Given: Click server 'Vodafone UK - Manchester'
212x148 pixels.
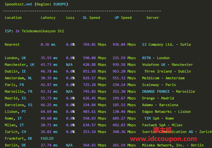Looking at the screenshot, I should point(167,65).
